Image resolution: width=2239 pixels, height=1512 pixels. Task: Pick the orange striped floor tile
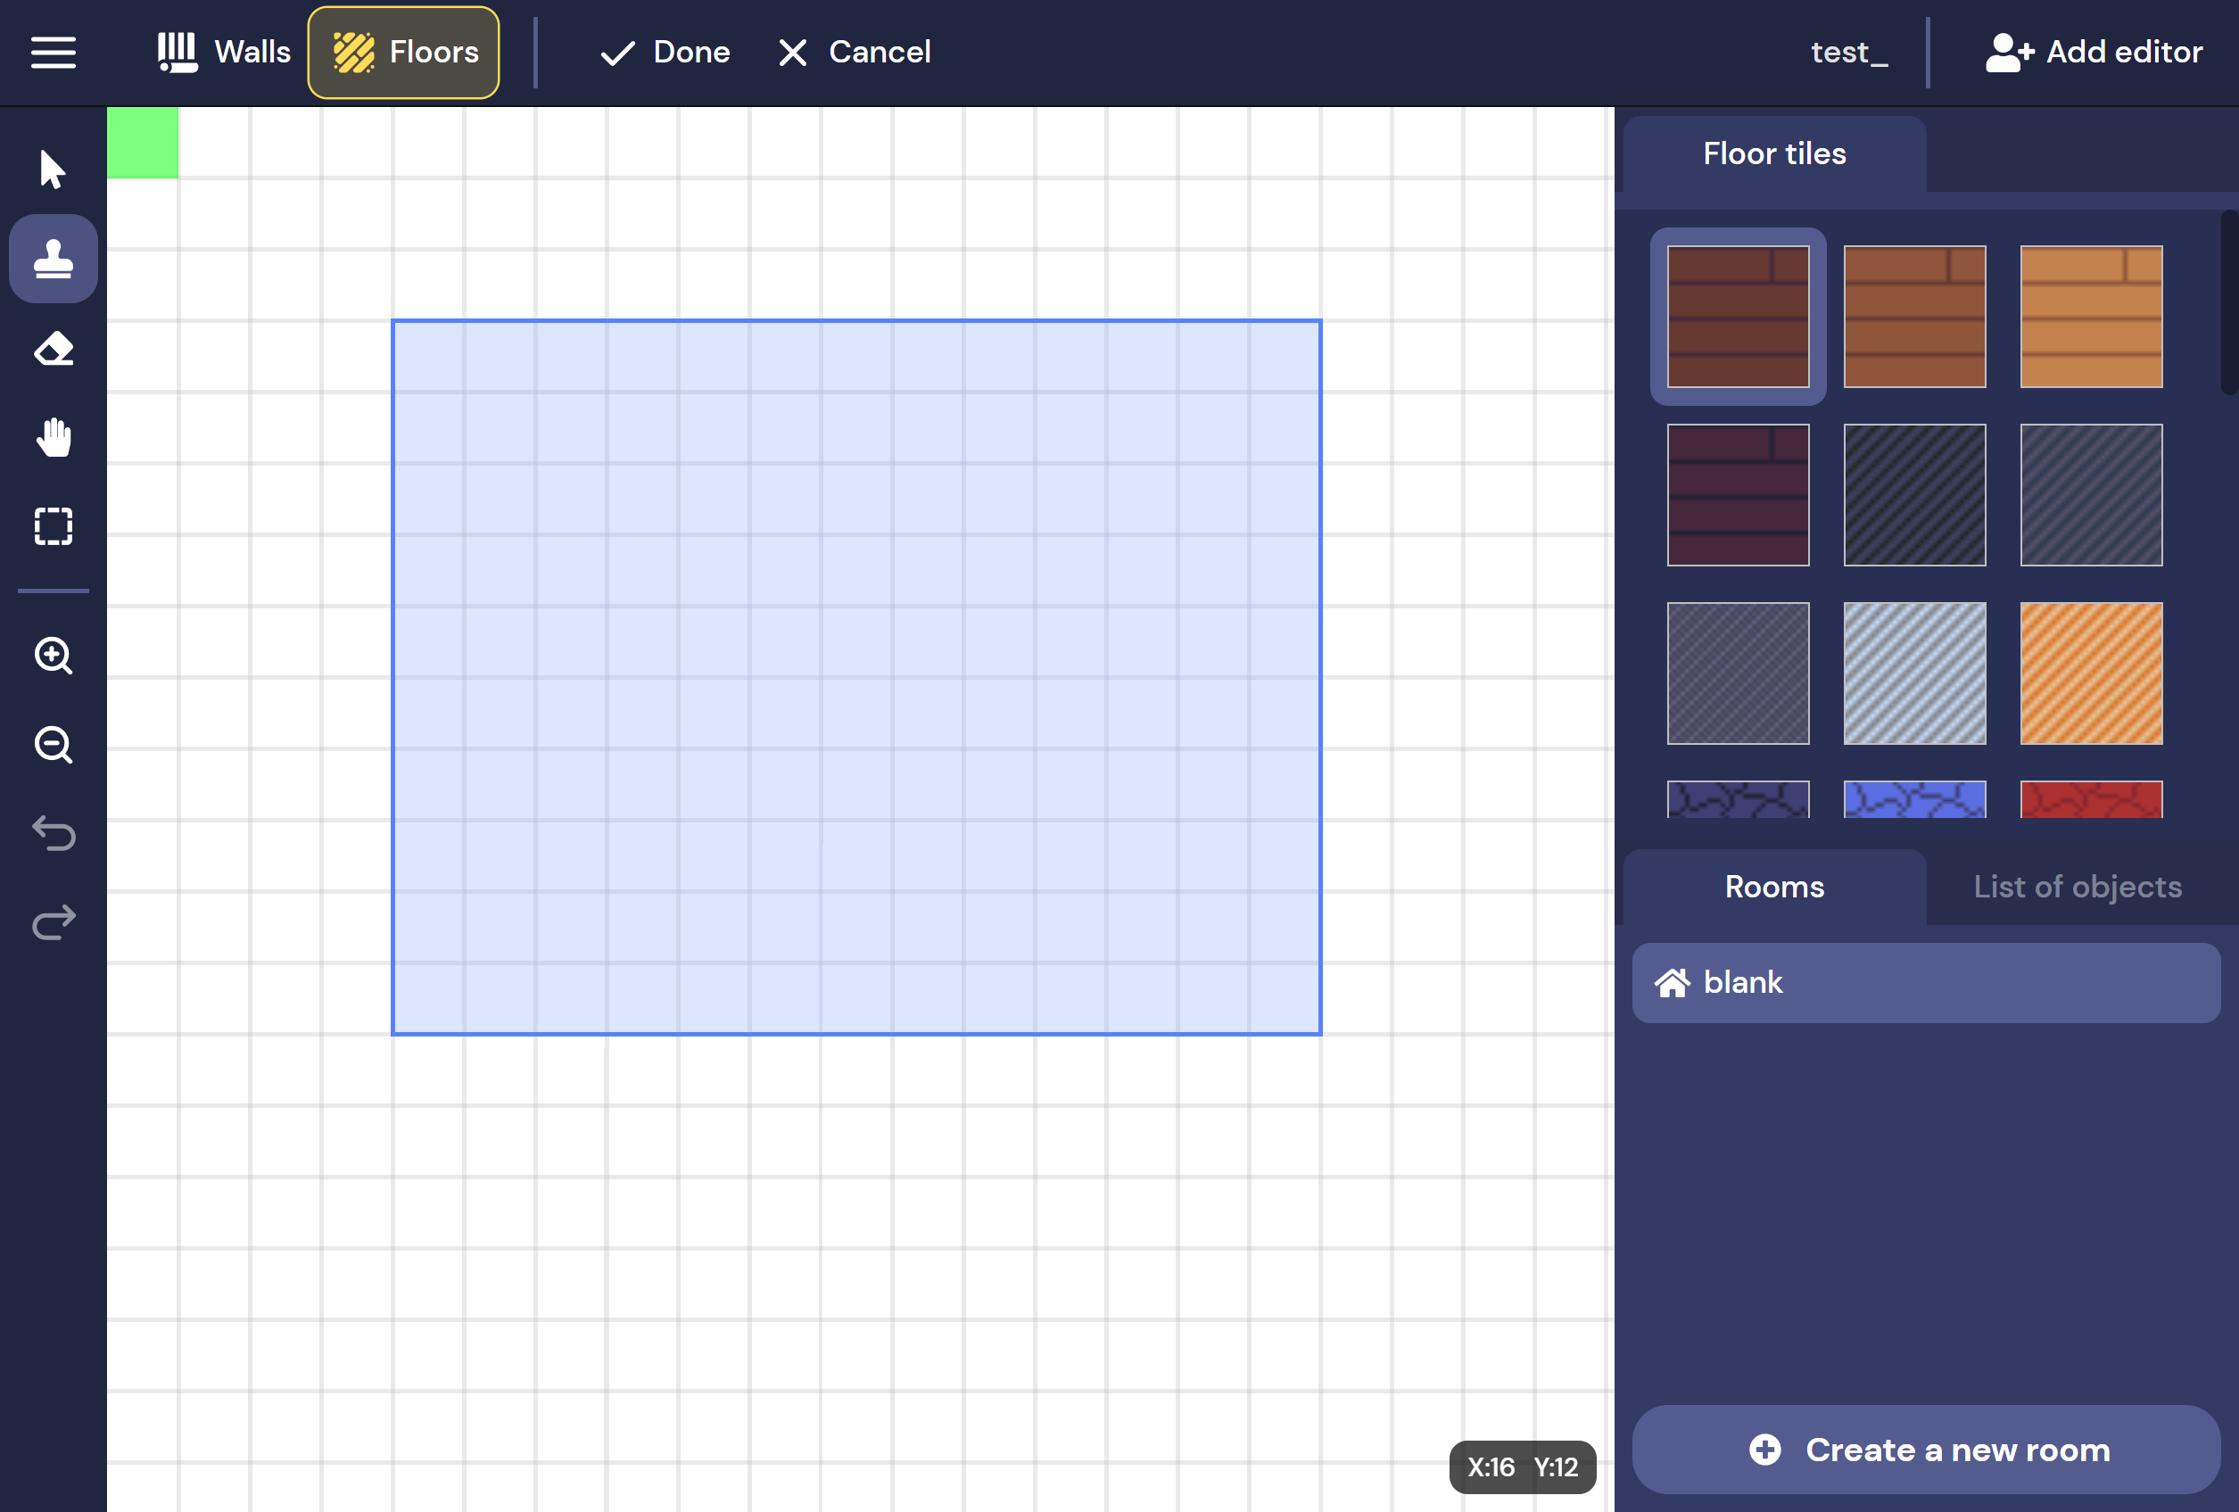pyautogui.click(x=2091, y=673)
